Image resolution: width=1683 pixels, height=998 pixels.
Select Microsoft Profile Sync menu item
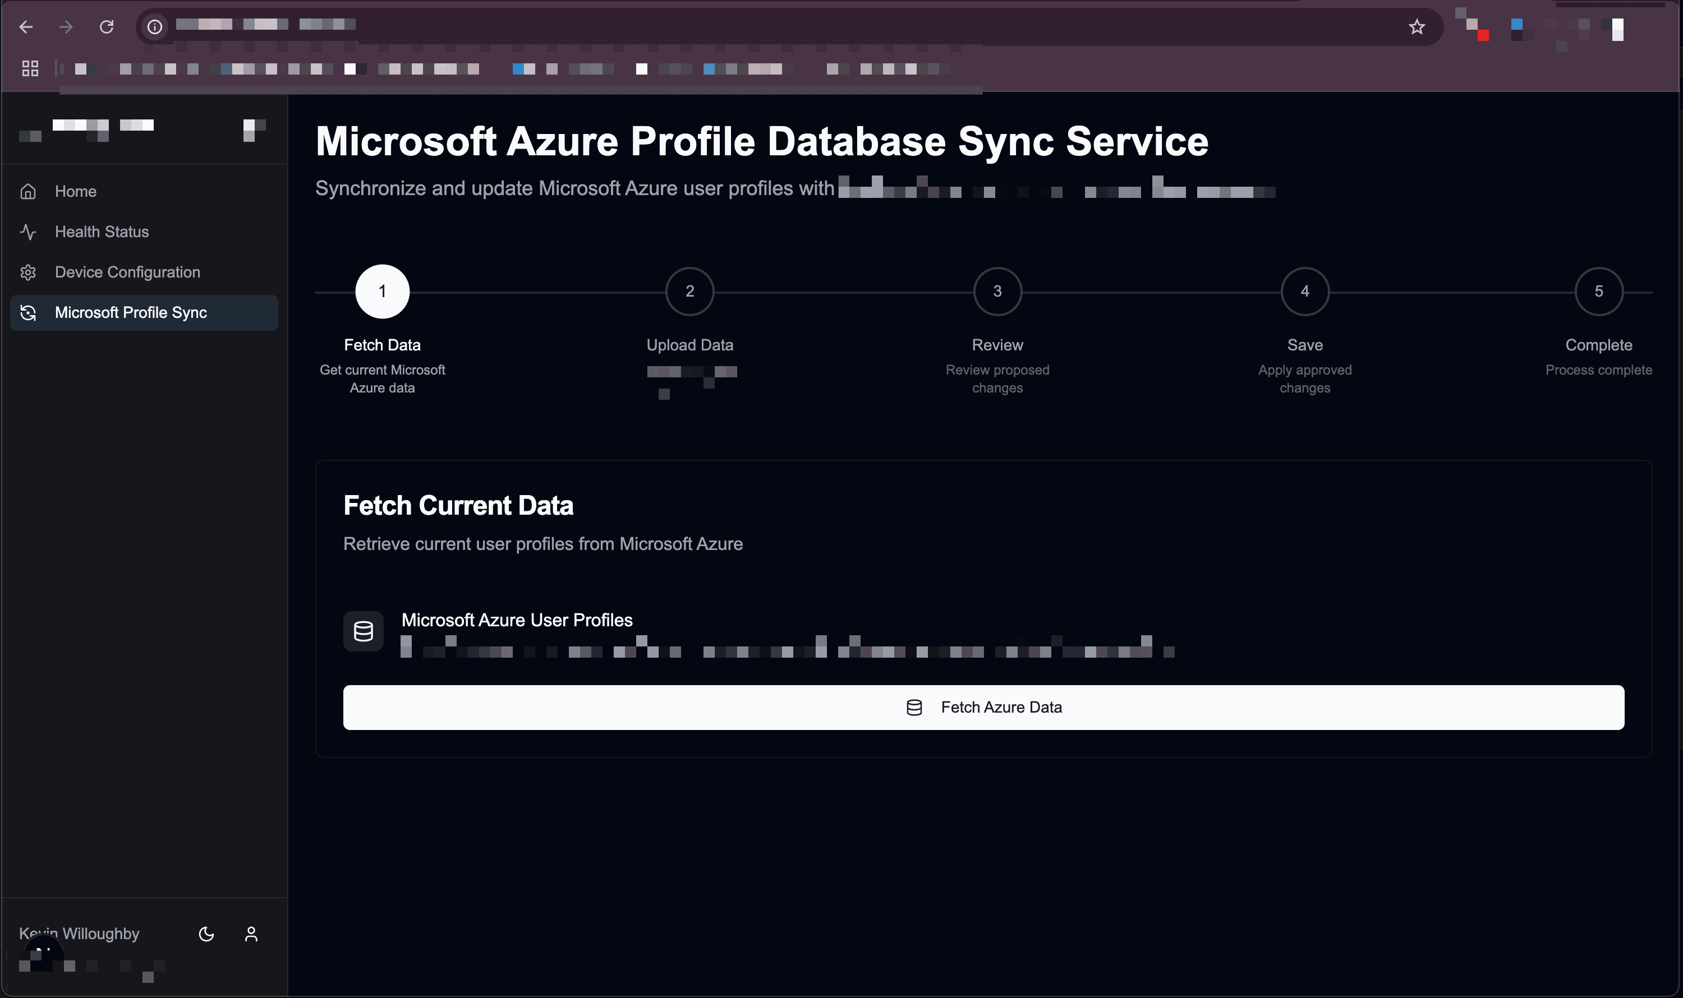tap(144, 313)
